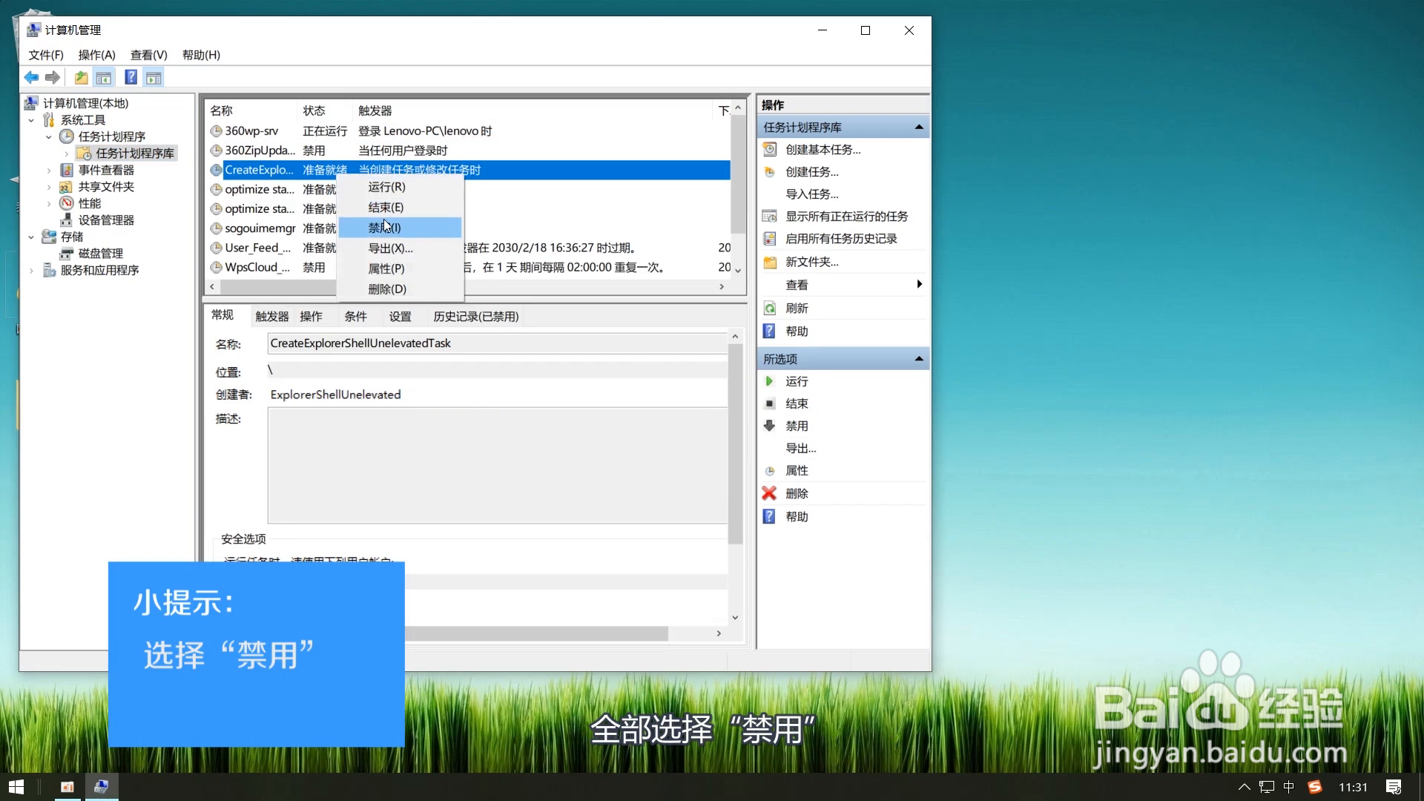Click the blue help toolbar icon
This screenshot has height=801, width=1424.
[x=131, y=77]
